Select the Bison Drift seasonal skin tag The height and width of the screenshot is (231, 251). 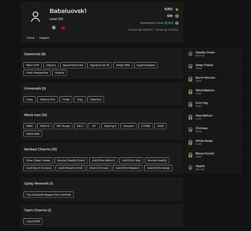[x=33, y=65]
